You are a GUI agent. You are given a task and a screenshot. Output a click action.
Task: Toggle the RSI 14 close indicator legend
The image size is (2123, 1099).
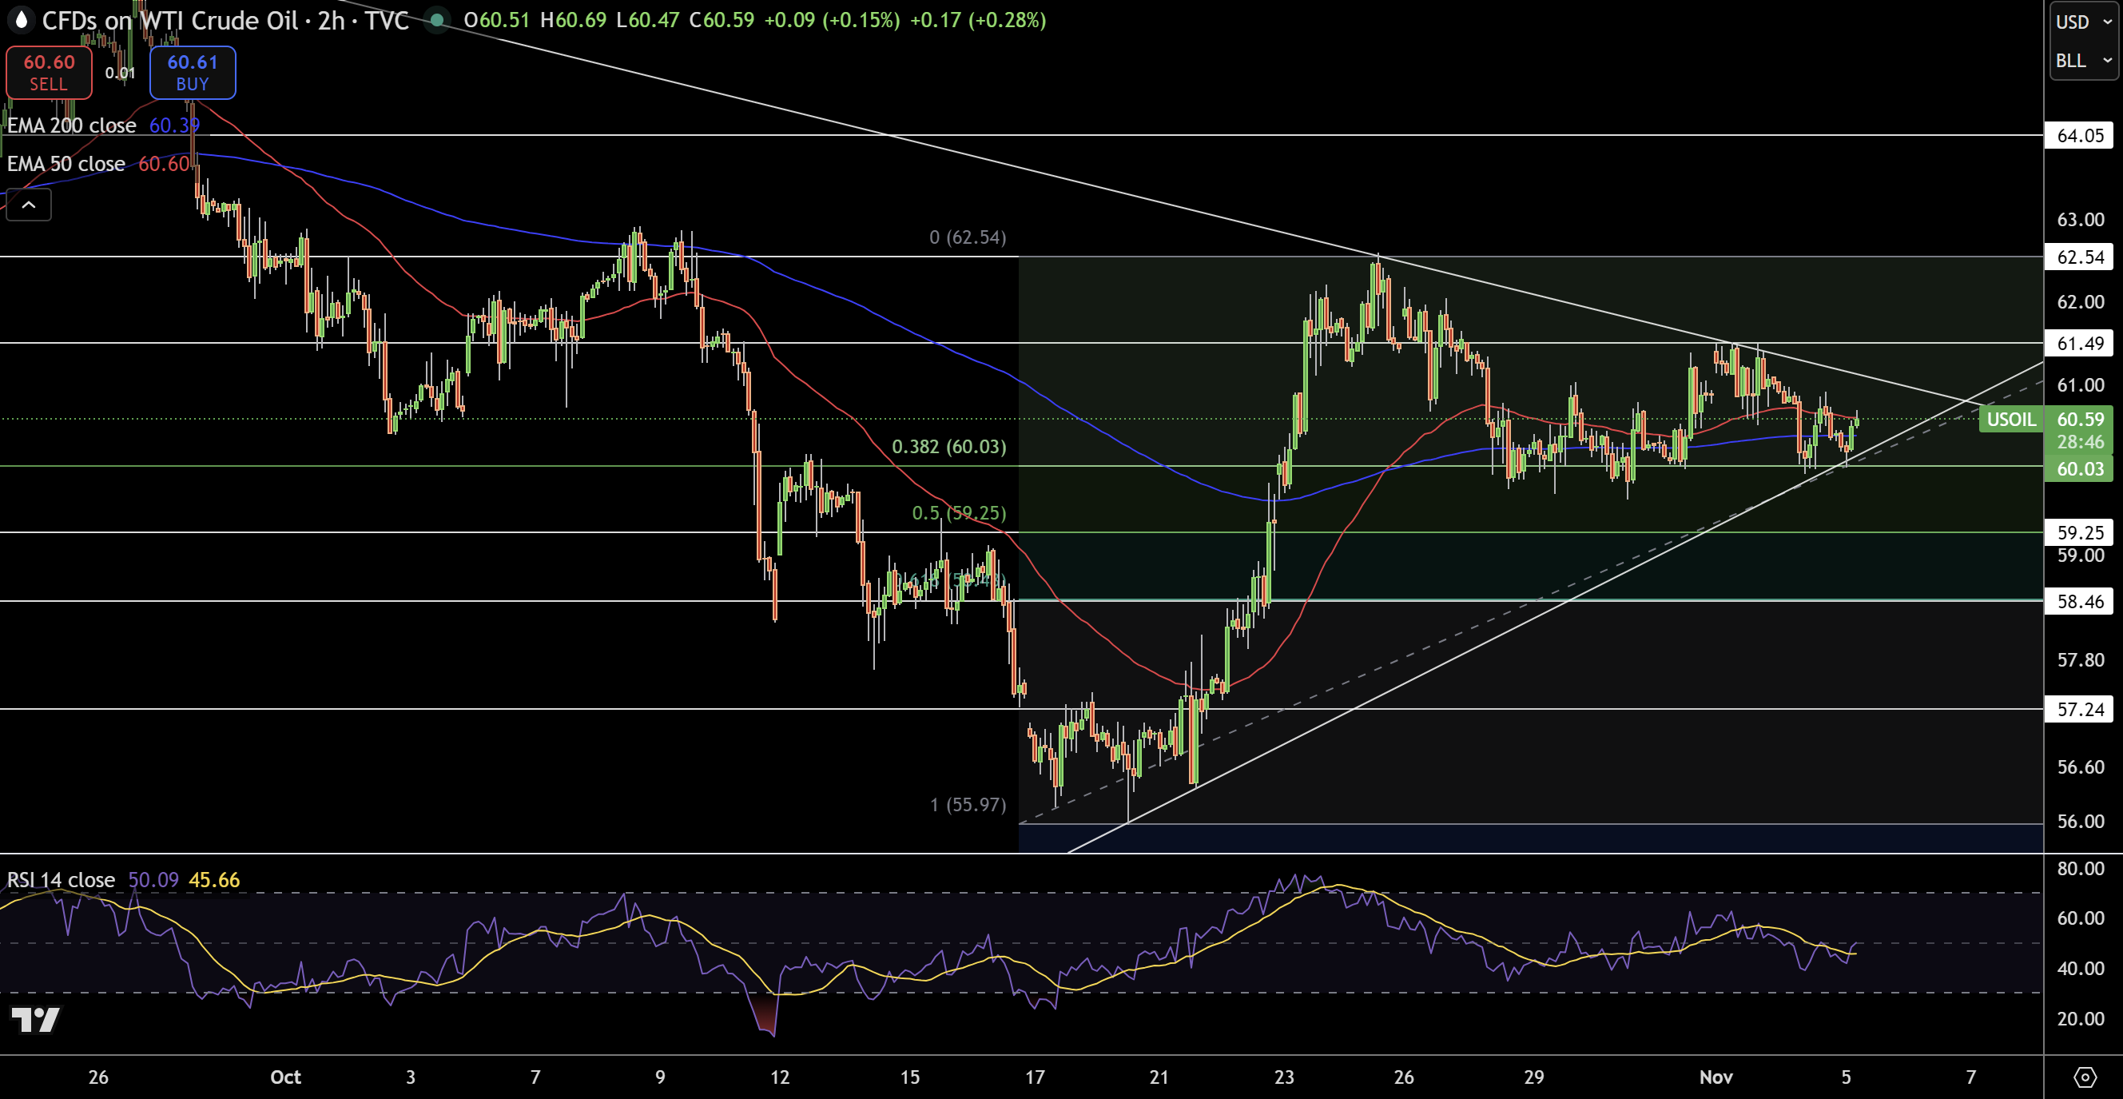coord(59,880)
